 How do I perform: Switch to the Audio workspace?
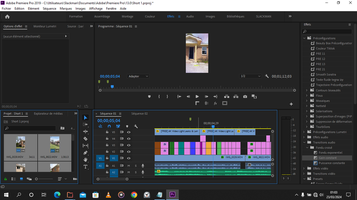[190, 17]
